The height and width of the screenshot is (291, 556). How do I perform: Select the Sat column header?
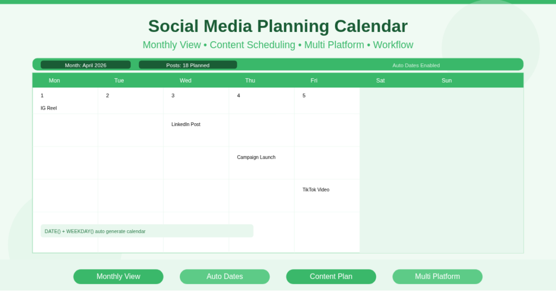(x=380, y=80)
